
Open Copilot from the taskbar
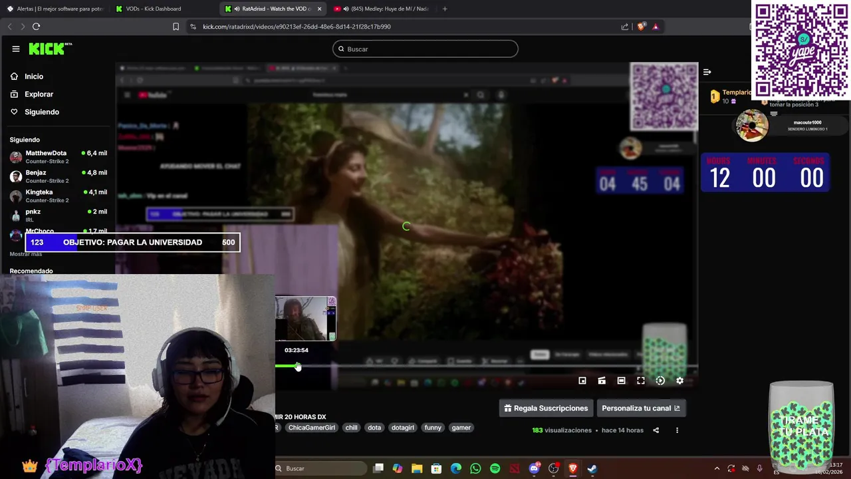398,468
